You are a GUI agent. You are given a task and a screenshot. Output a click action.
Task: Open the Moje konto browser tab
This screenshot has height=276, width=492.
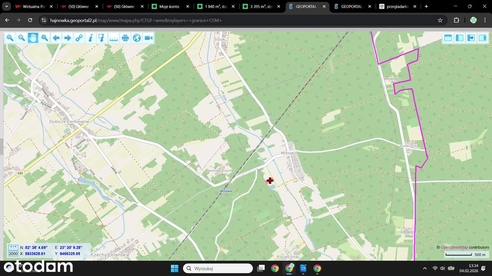(169, 7)
